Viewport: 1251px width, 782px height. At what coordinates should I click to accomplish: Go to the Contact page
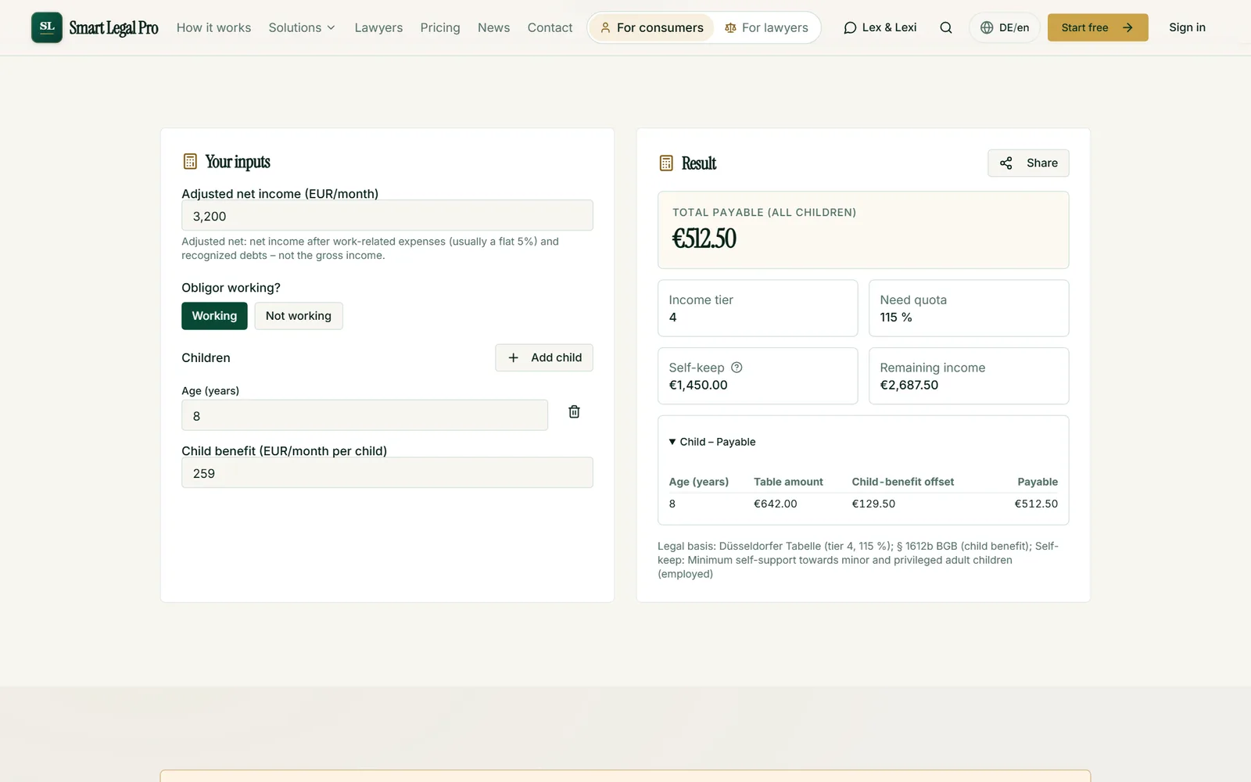(550, 27)
